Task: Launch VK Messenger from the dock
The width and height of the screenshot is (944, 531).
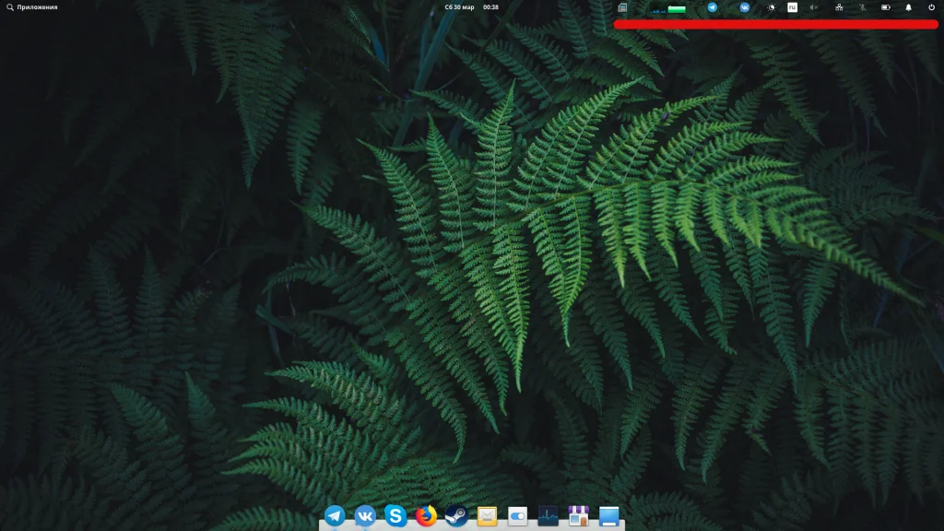Action: [365, 515]
